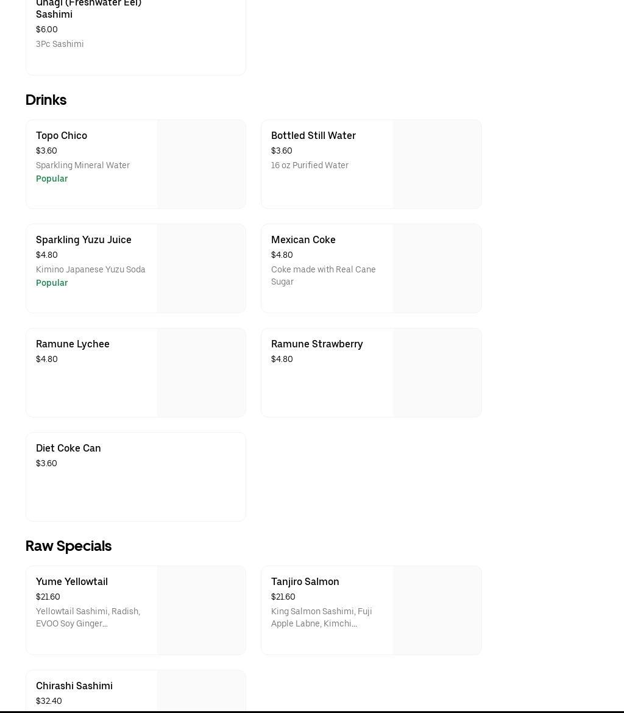Image resolution: width=624 pixels, height=713 pixels.
Task: Select Bottled Still Water from Drinks
Action: pos(313,135)
